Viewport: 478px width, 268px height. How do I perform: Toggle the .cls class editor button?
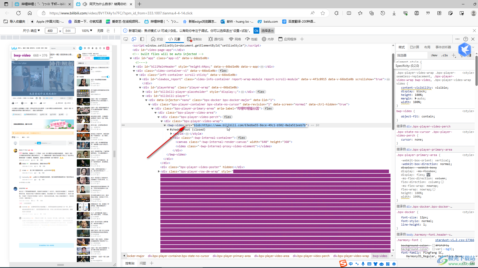pyautogui.click(x=444, y=55)
